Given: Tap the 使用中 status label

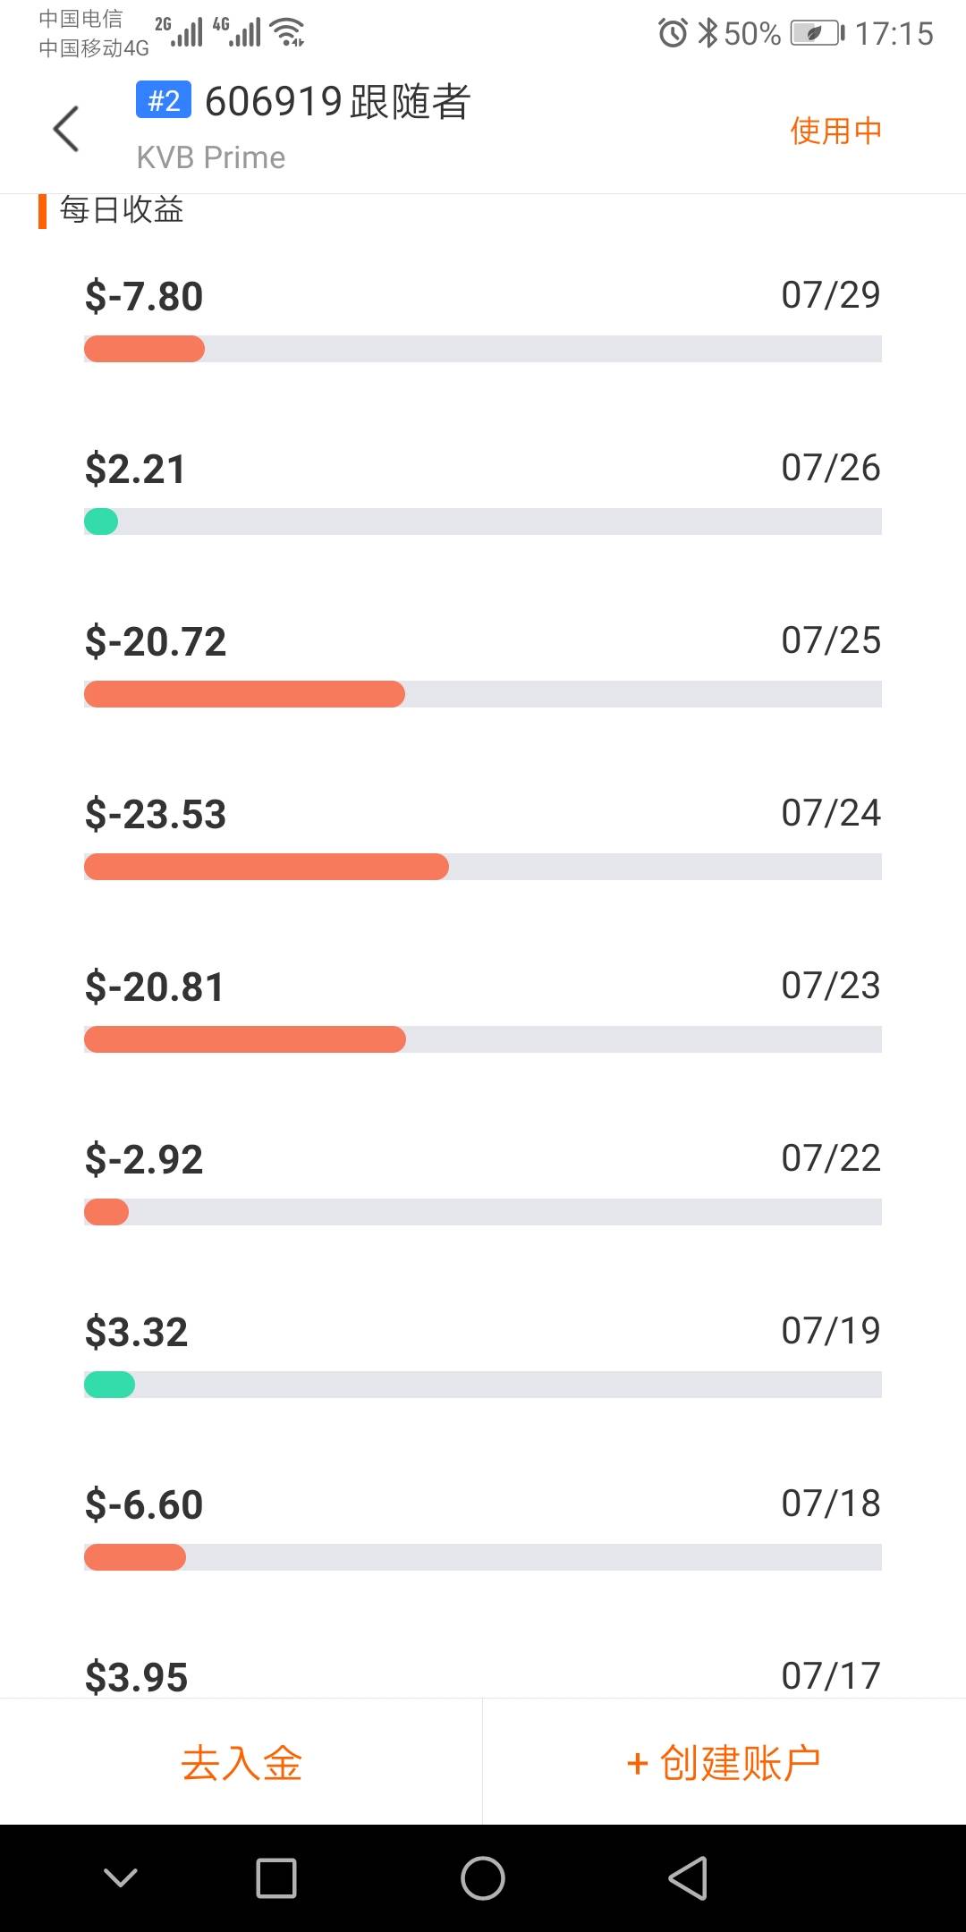Looking at the screenshot, I should coord(835,131).
